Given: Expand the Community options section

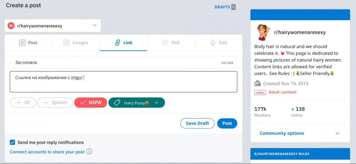Looking at the screenshot, I should (337, 133).
